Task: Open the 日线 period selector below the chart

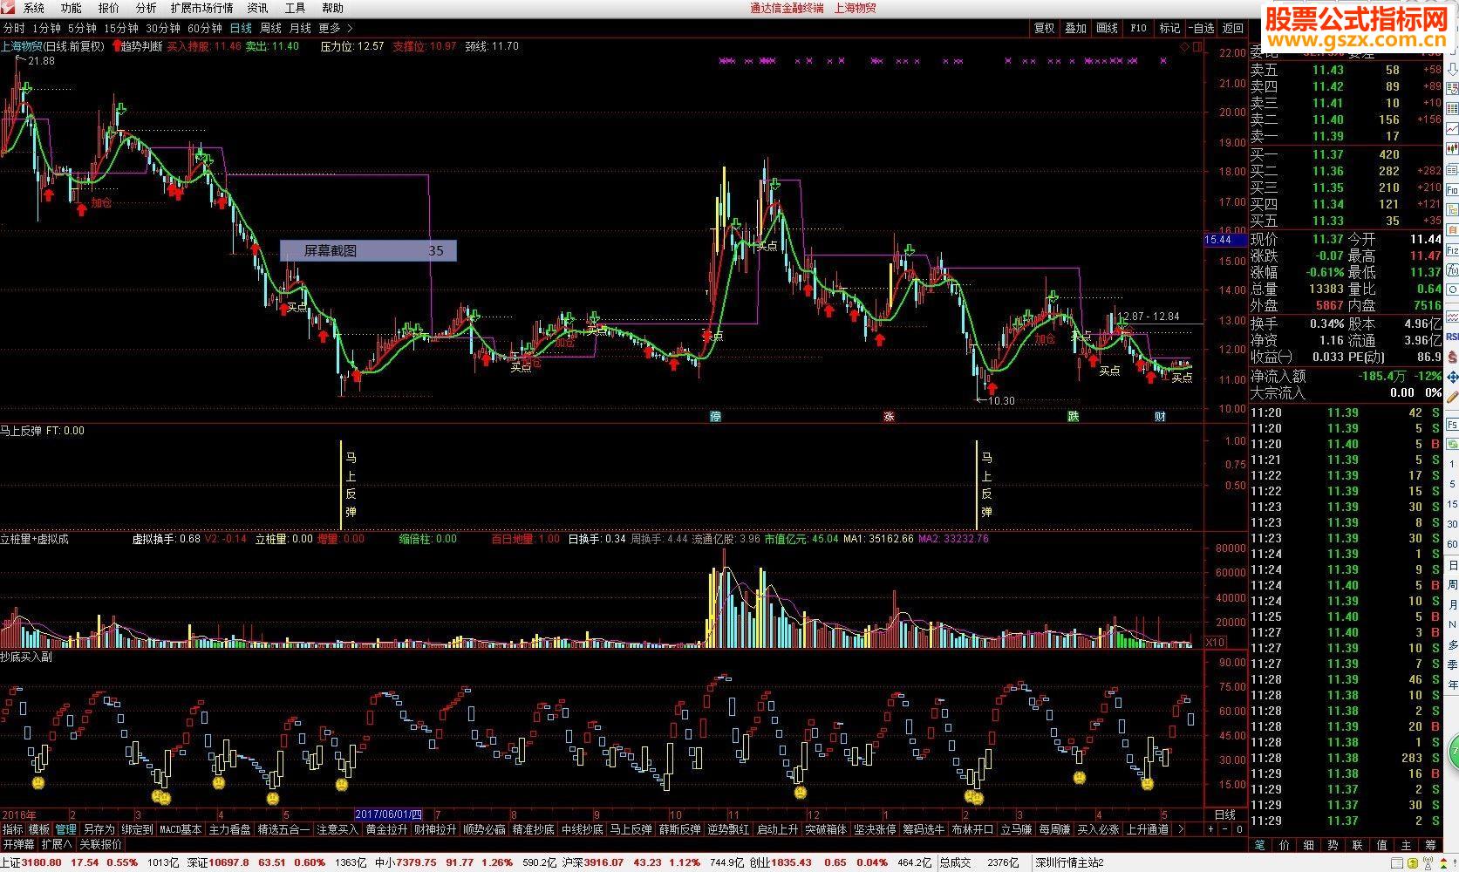Action: coord(1225,814)
